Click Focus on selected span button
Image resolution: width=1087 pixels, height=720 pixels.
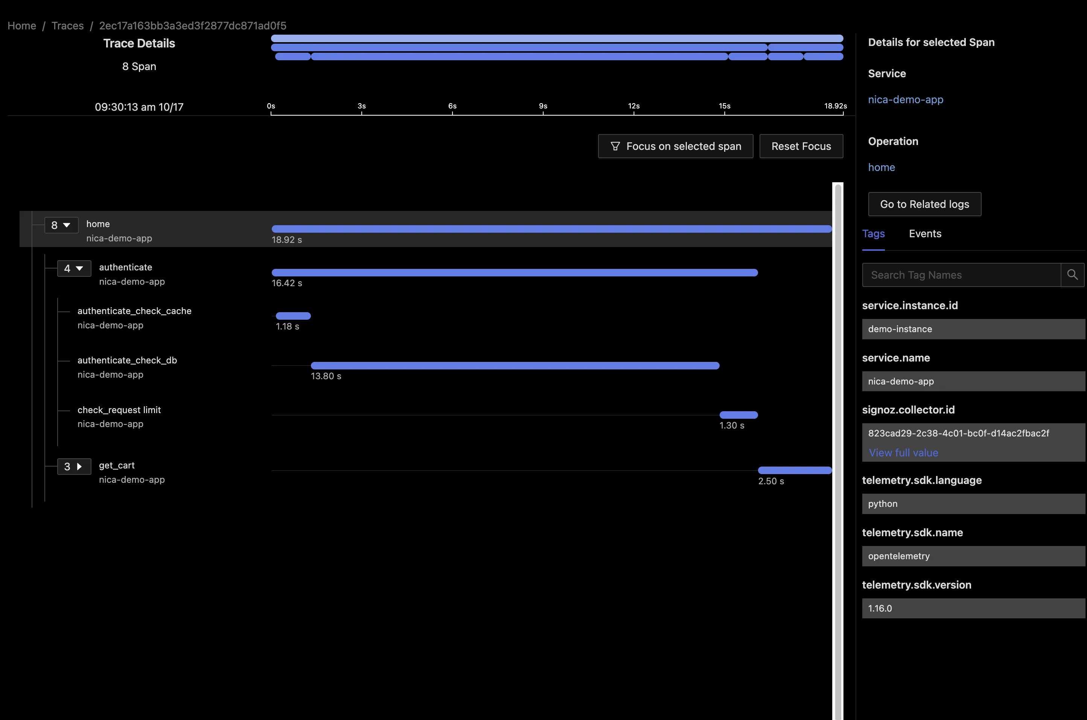tap(675, 146)
